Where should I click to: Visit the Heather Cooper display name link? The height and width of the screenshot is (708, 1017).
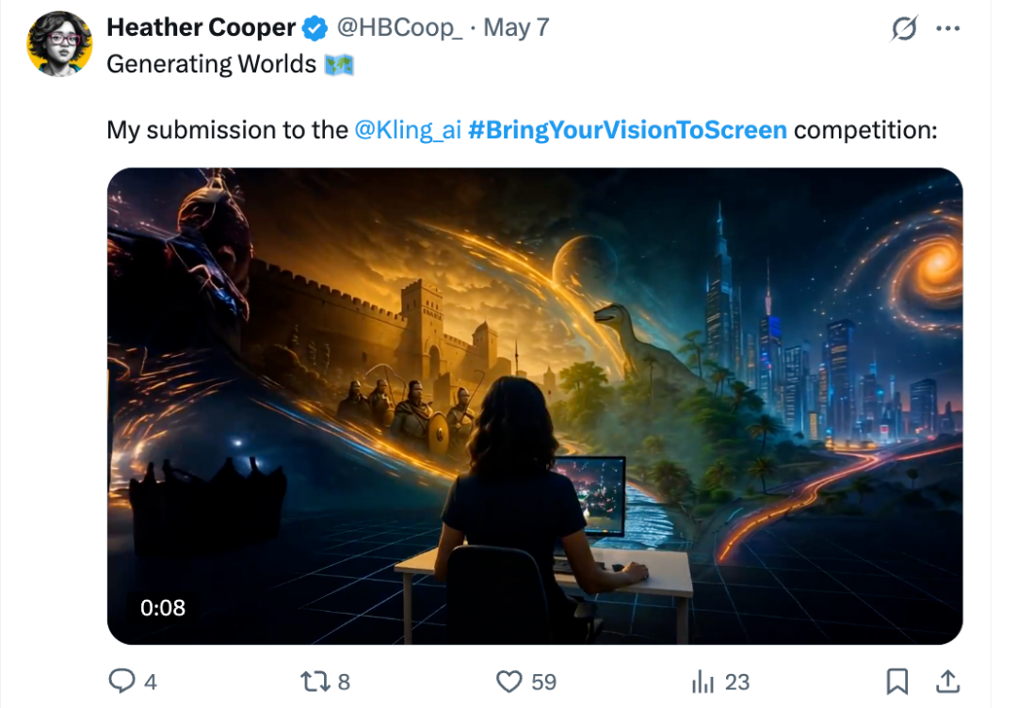point(202,28)
